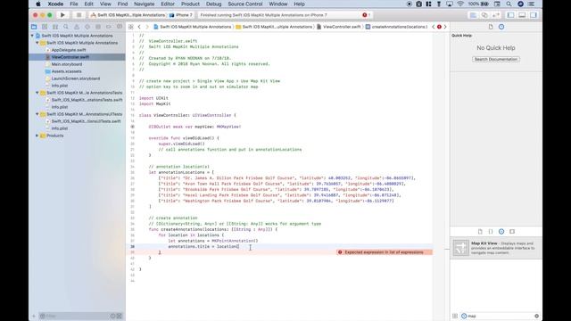The width and height of the screenshot is (571, 321).
Task: Open the related items grid icon
Action: tap(131, 27)
